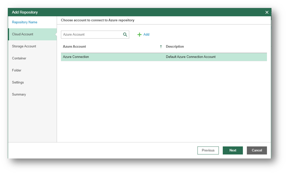Open the Storage Account step
Viewport: 287px width, 174px height.
24,46
